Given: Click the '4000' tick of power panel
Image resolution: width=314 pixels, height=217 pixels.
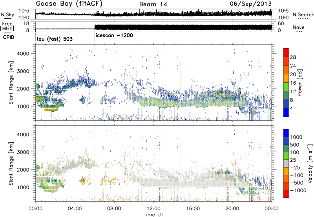Looking at the screenshot, I should pyautogui.click(x=23, y=54).
